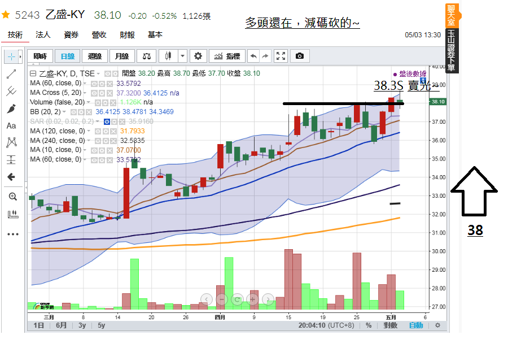Open dropdown arrow for Volume (false, 20)

[x=89, y=102]
